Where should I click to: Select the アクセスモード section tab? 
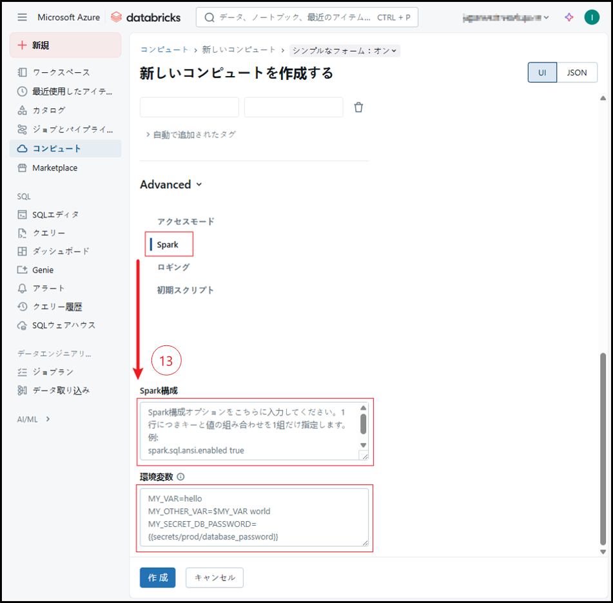[x=186, y=222]
